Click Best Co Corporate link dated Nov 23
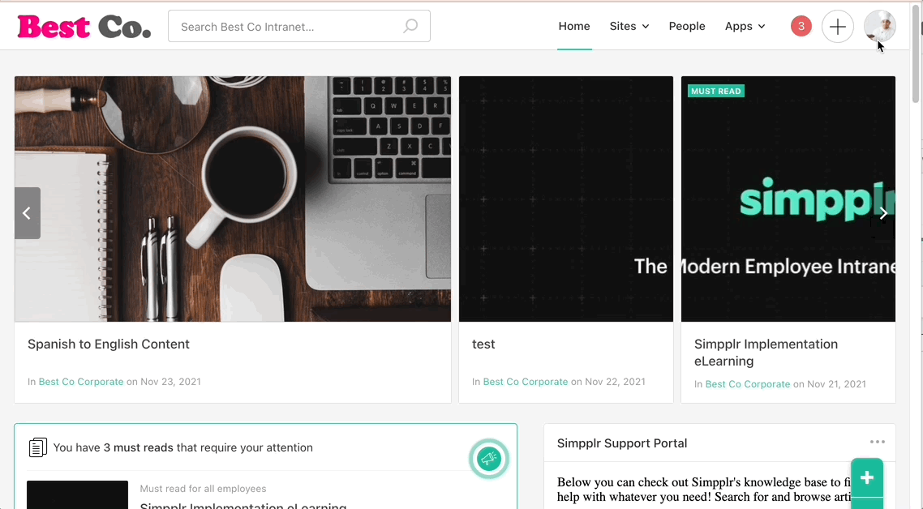Screen dimensions: 923x509 pyautogui.click(x=80, y=381)
